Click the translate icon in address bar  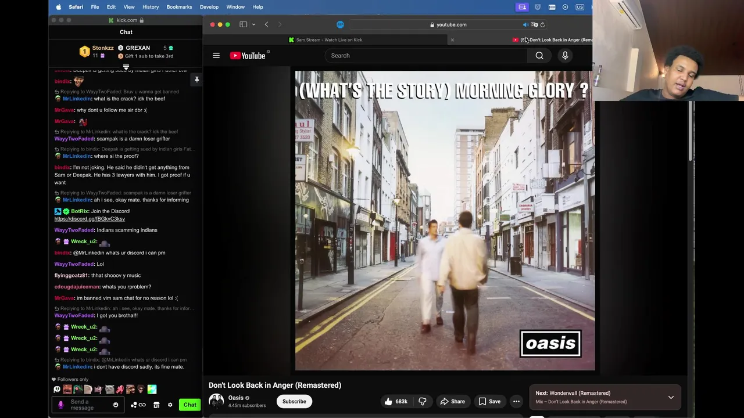[534, 24]
